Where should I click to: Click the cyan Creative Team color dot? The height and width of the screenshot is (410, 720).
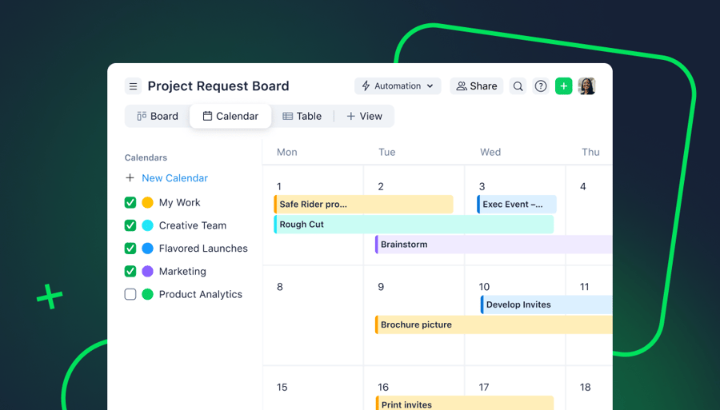[147, 225]
